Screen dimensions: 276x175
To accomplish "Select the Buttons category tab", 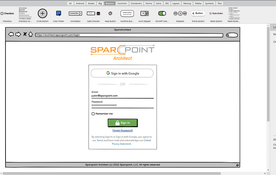I will [x=110, y=3].
